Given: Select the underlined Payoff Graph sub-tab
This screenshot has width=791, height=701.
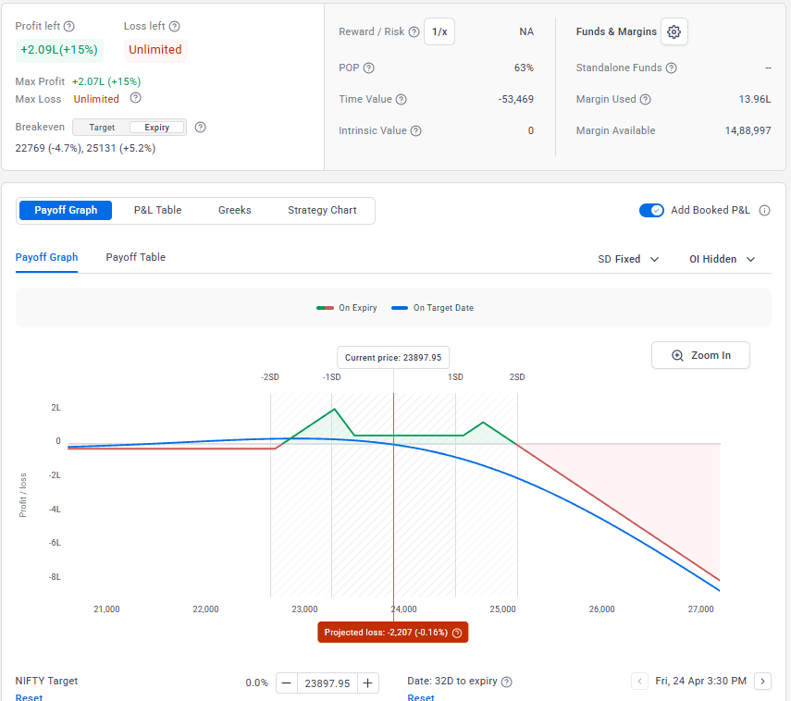Looking at the screenshot, I should tap(46, 257).
